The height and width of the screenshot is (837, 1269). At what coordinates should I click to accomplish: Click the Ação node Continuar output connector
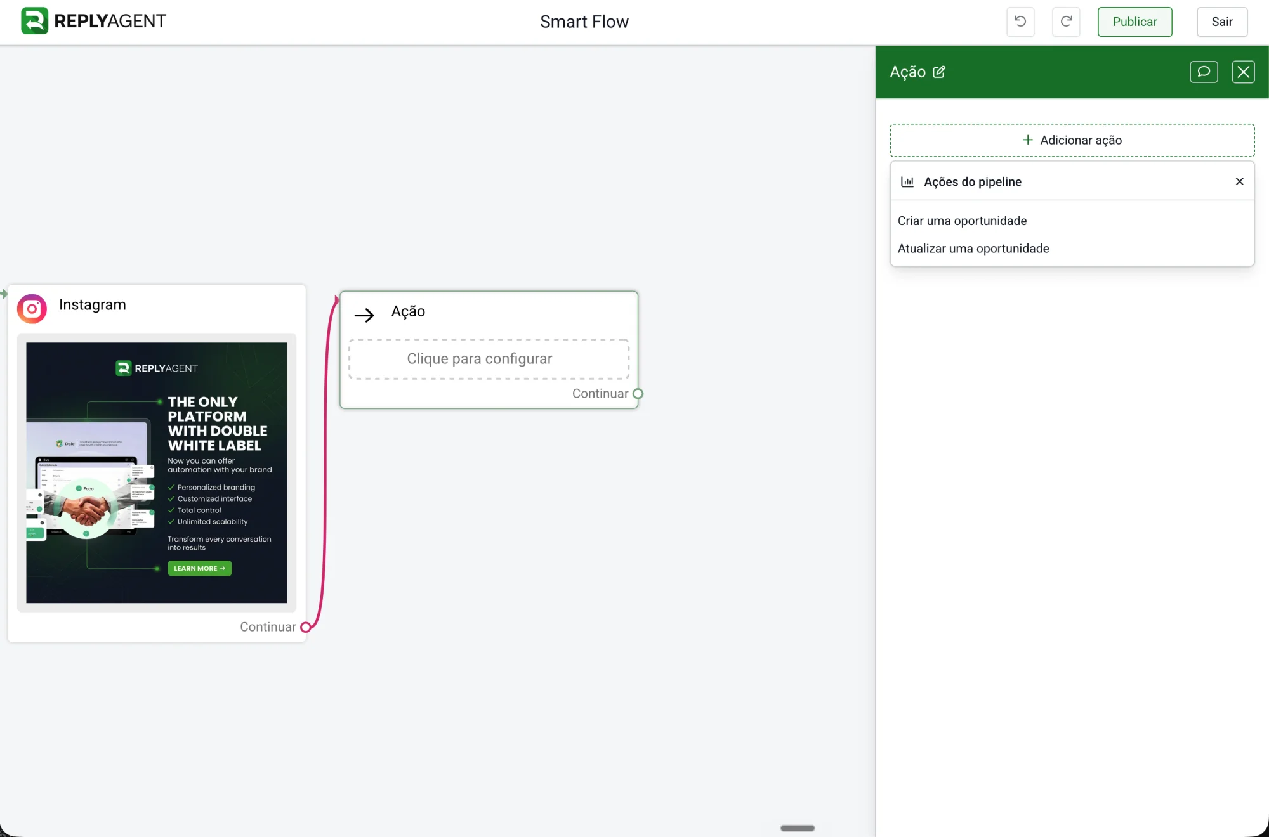click(x=638, y=394)
